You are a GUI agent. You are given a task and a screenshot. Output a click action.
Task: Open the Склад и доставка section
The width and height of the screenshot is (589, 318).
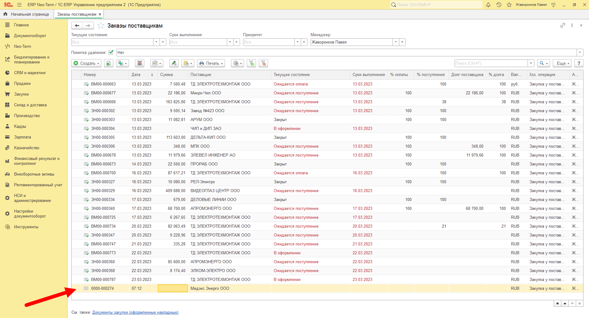coord(30,105)
